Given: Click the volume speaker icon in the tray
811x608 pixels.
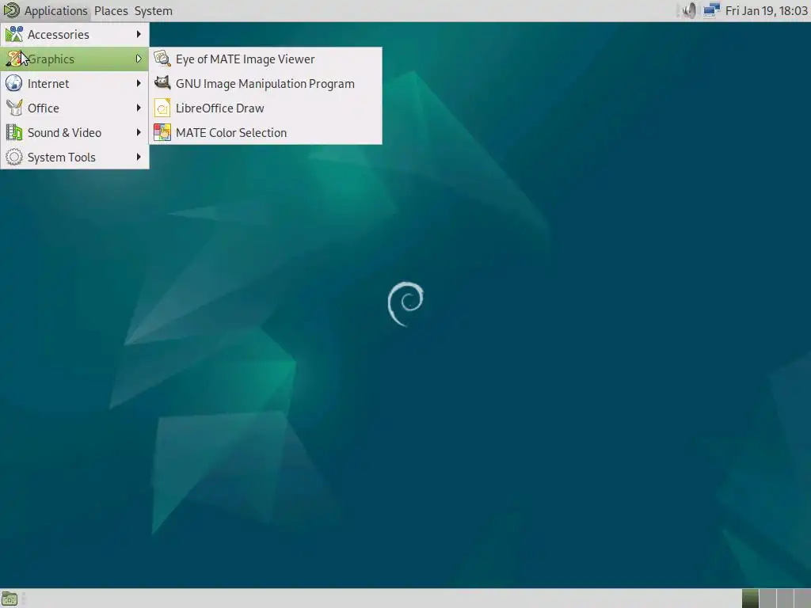Looking at the screenshot, I should tap(689, 11).
